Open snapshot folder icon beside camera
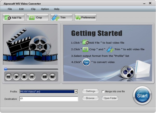 tap(52, 76)
